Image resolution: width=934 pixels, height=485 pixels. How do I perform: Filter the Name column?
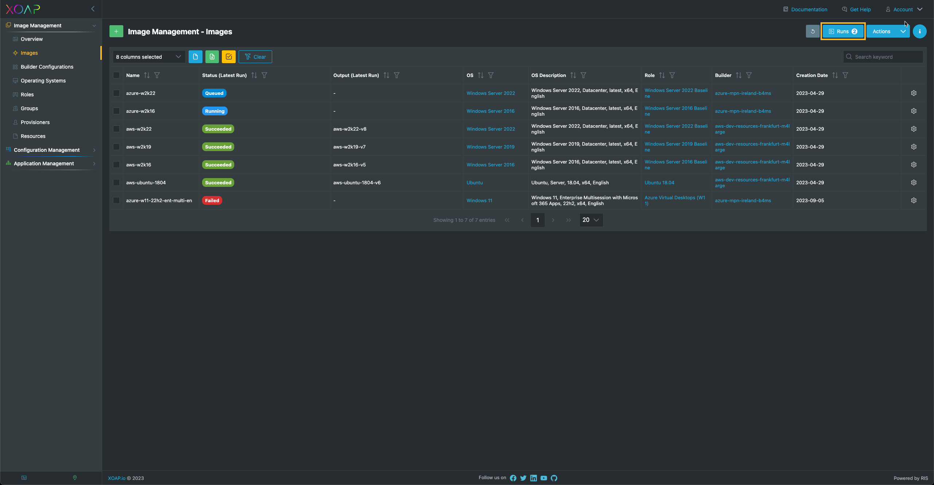point(157,75)
